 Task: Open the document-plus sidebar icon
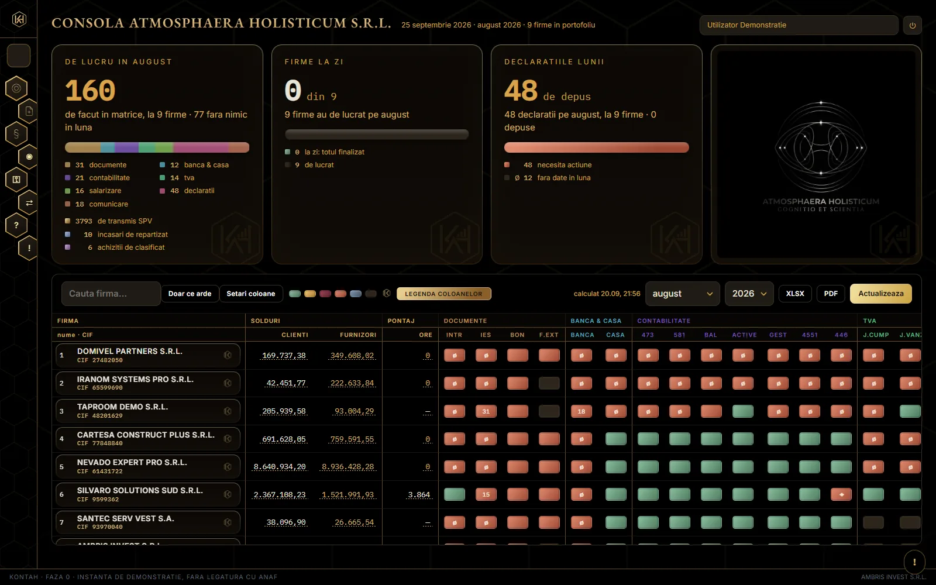click(29, 111)
